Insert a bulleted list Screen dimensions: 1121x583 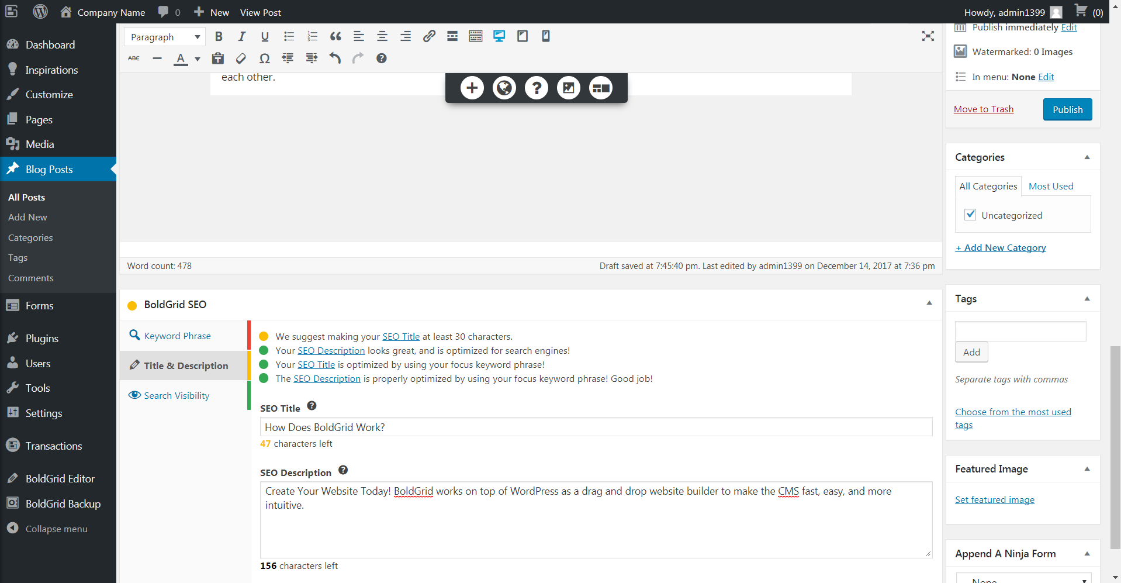(x=289, y=36)
